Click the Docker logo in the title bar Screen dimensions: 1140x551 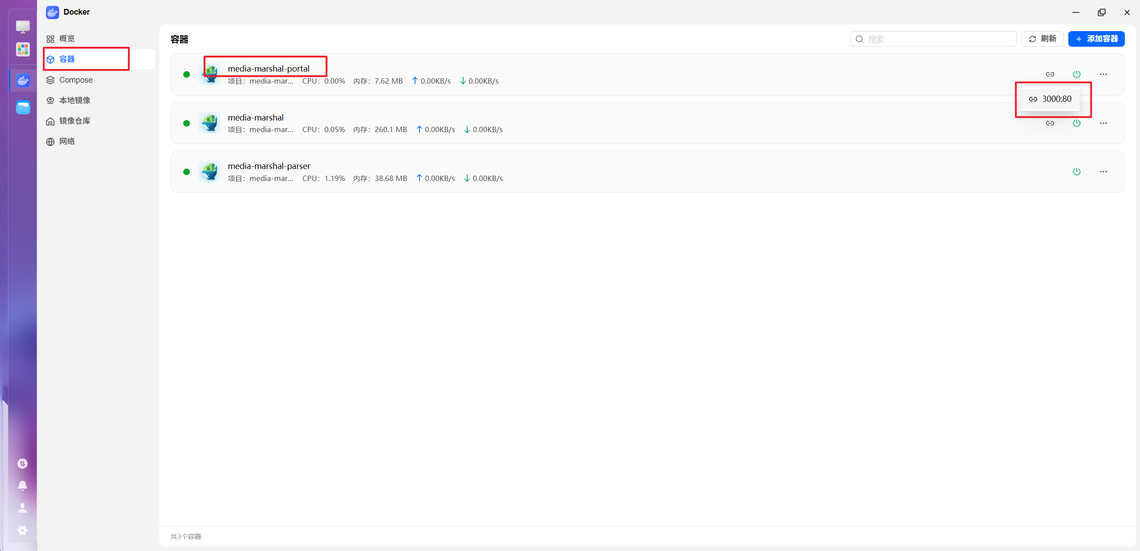pyautogui.click(x=53, y=12)
